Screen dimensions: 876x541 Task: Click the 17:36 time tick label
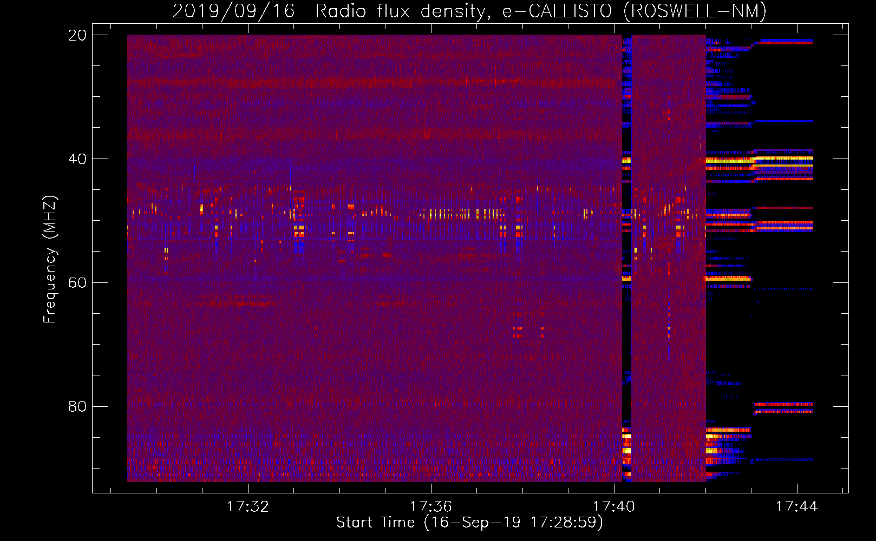click(x=431, y=507)
